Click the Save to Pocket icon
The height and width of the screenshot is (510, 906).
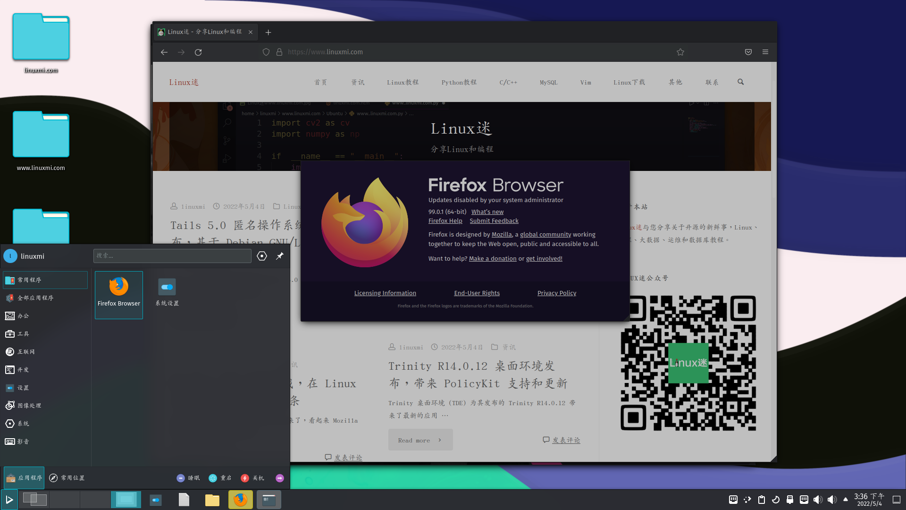748,52
